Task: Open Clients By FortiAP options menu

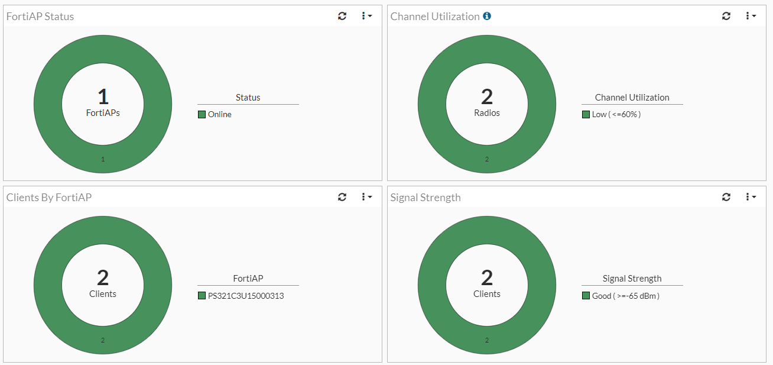Action: (x=366, y=197)
